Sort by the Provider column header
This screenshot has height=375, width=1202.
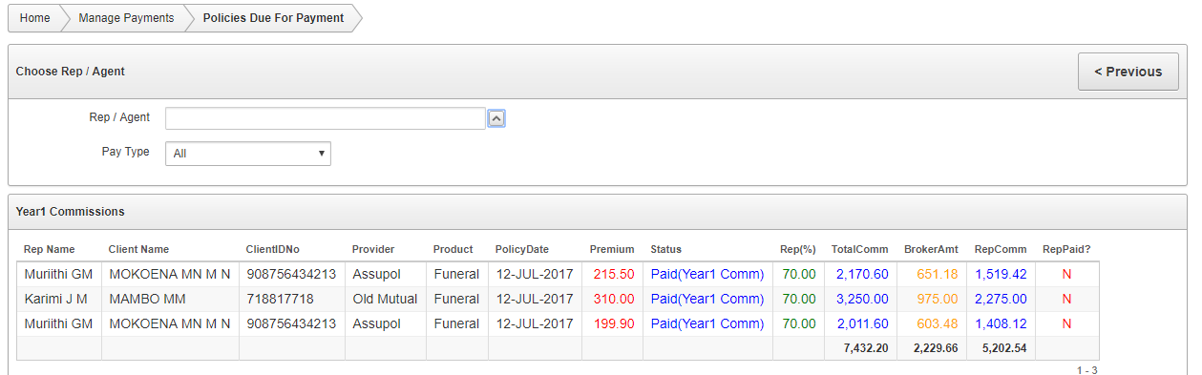[x=373, y=249]
